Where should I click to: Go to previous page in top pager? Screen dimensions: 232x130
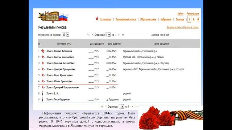tap(93, 35)
